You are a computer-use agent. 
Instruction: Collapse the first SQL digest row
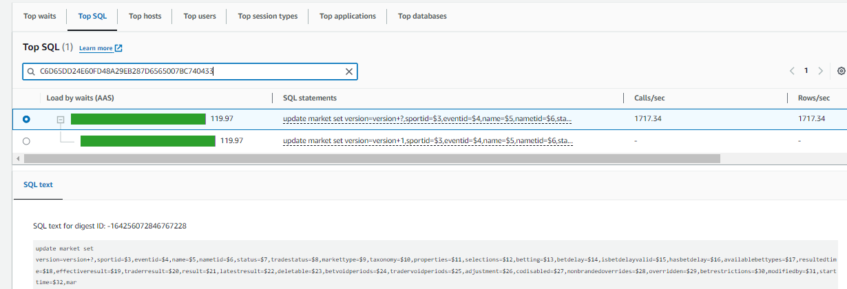(60, 119)
